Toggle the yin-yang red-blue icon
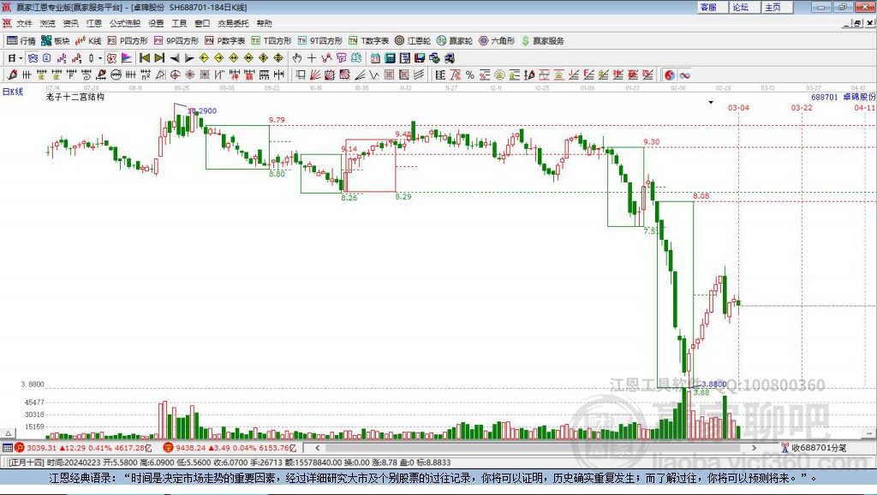 click(670, 75)
